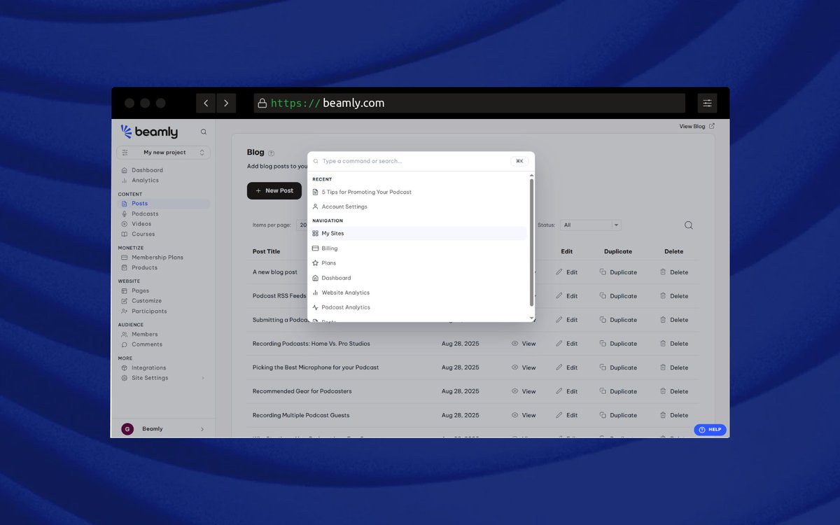The image size is (840, 525).
Task: Open the Beamly account menu at sidebar bottom
Action: click(163, 429)
